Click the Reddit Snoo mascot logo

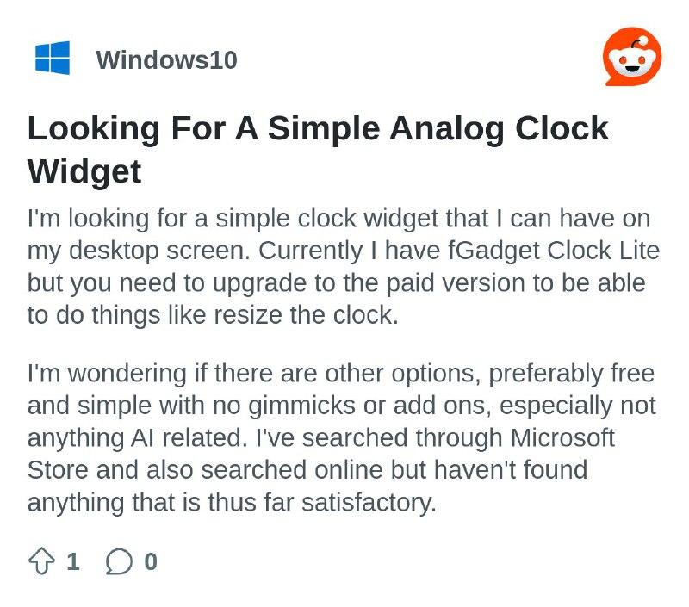[632, 57]
